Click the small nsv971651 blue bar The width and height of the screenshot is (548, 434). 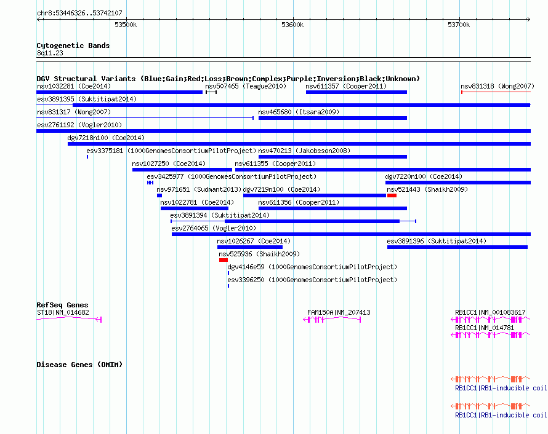pyautogui.click(x=159, y=195)
